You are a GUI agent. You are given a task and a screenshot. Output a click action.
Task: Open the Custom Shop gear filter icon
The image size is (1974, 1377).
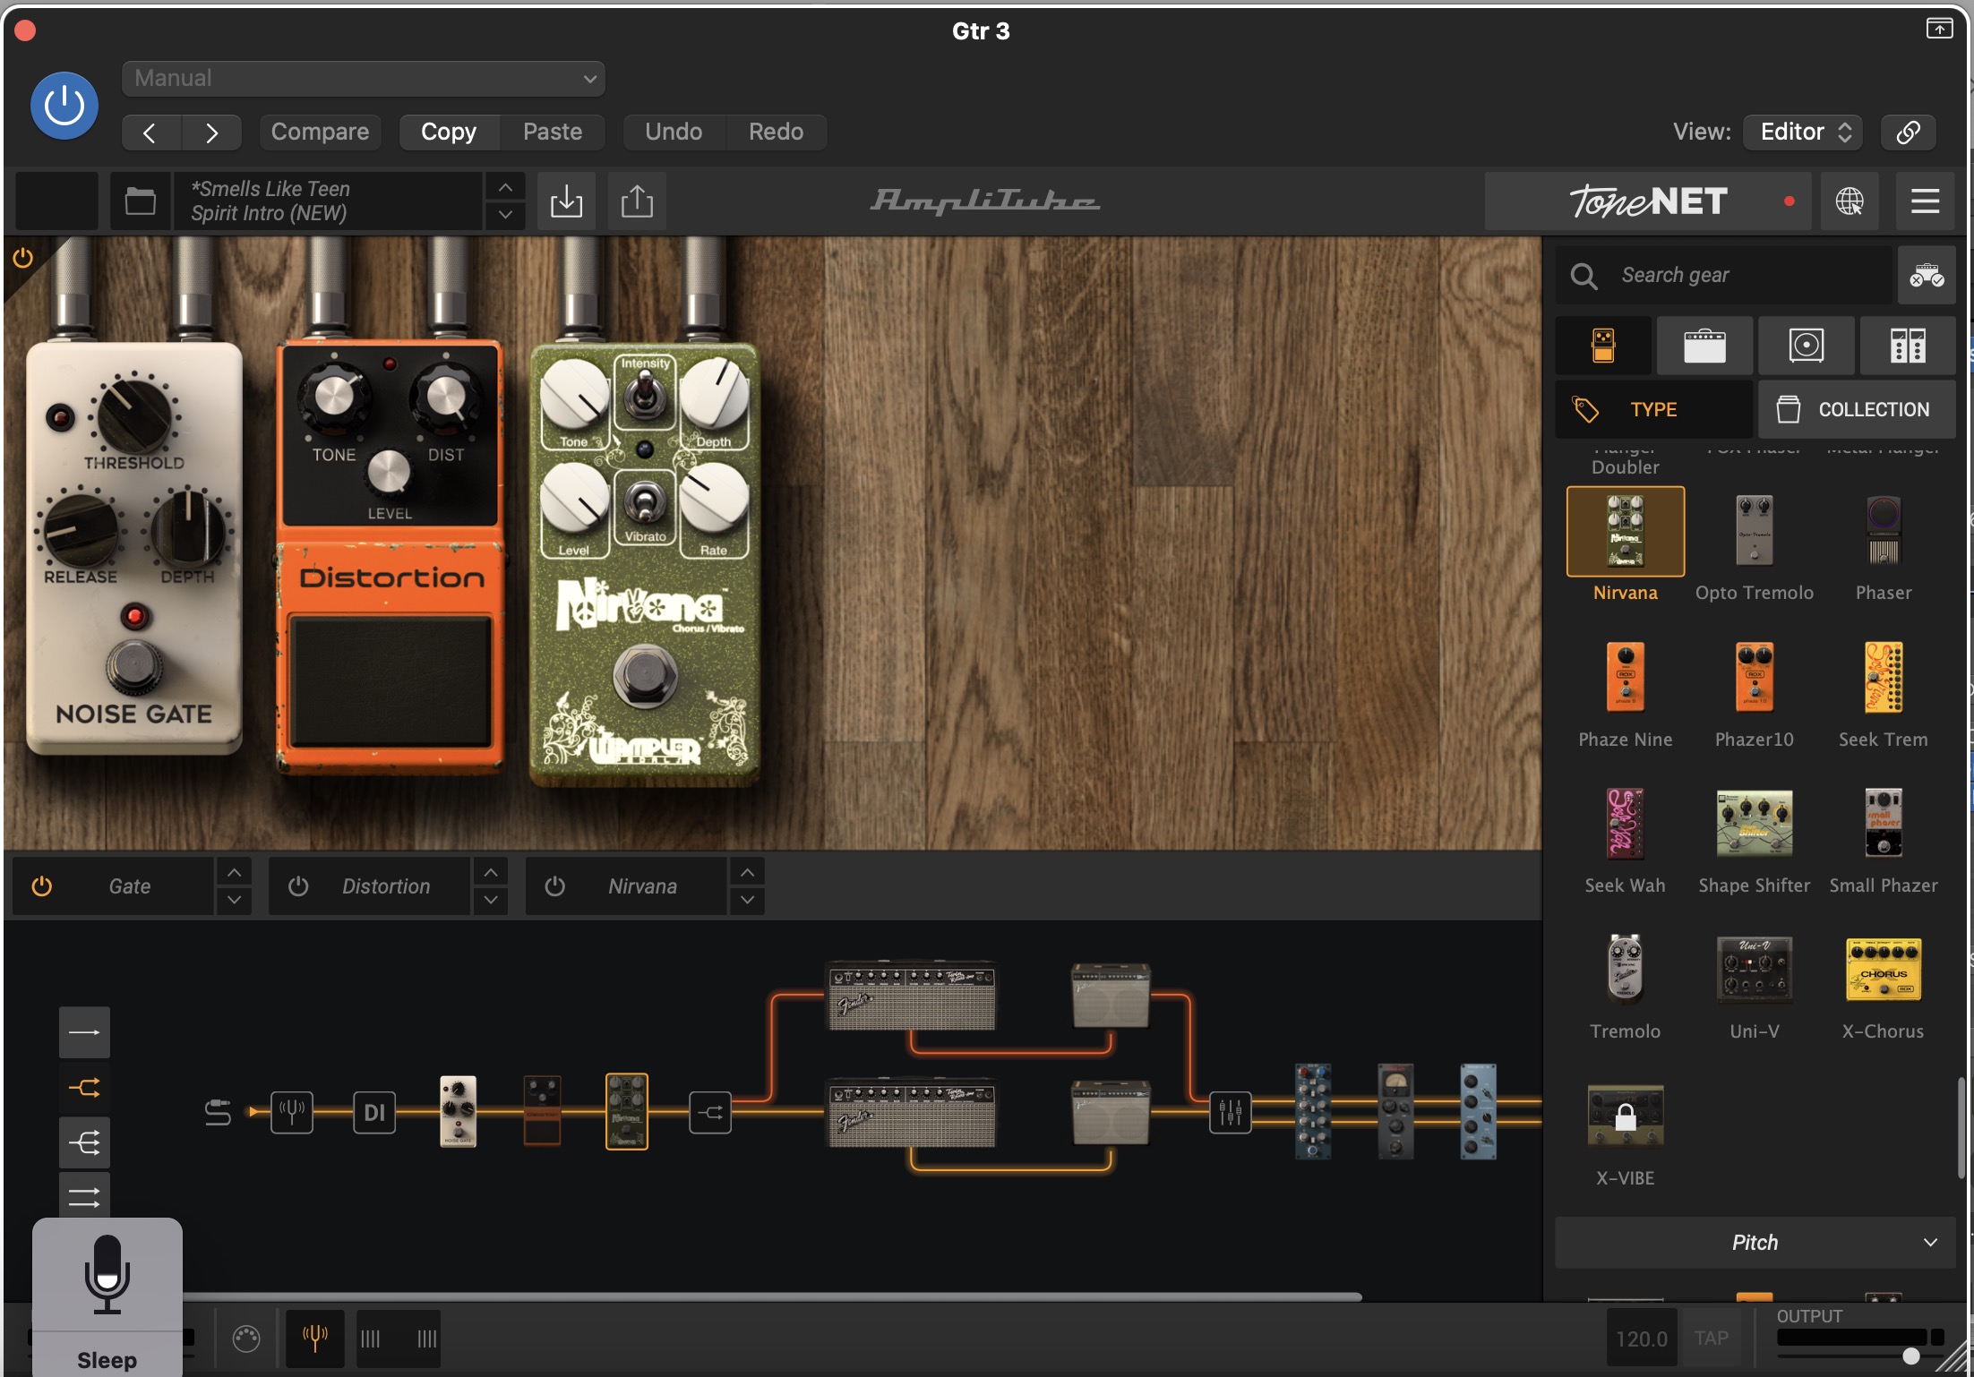(x=1927, y=276)
